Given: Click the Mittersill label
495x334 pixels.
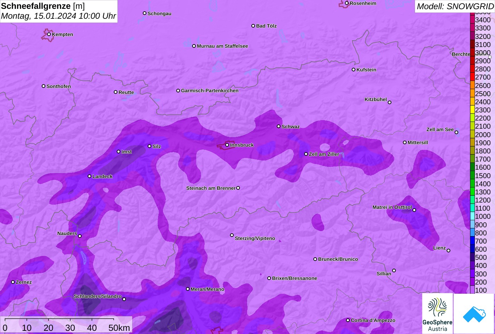Looking at the screenshot, I should point(418,142).
